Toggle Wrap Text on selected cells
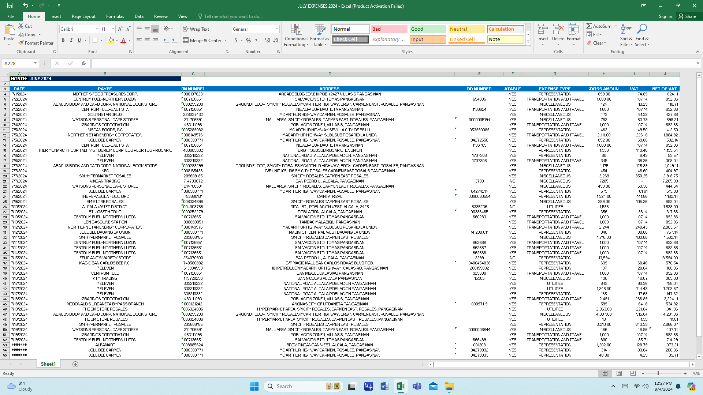This screenshot has height=395, width=703. click(196, 29)
